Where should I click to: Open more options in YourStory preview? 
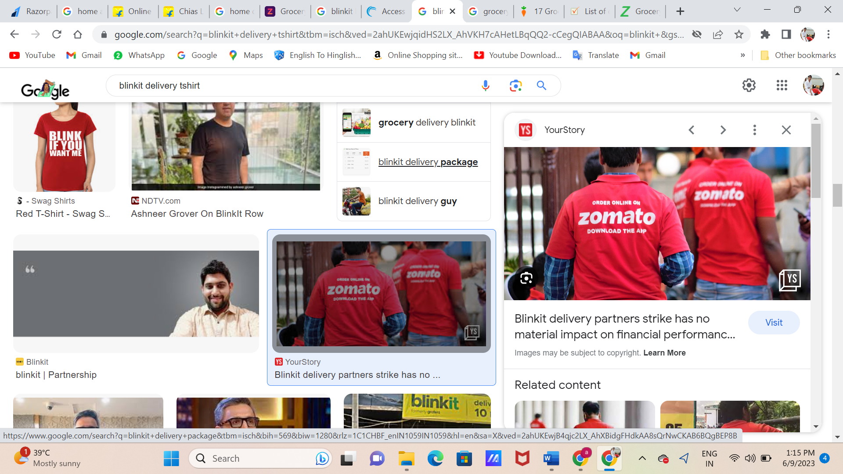tap(755, 130)
